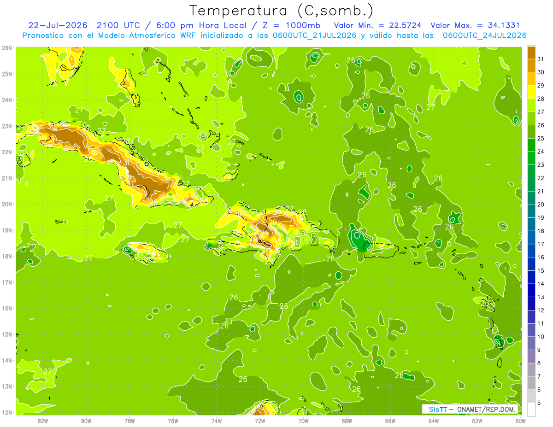
Task: Click the "76W" longitude axis label
Action: coord(173,421)
